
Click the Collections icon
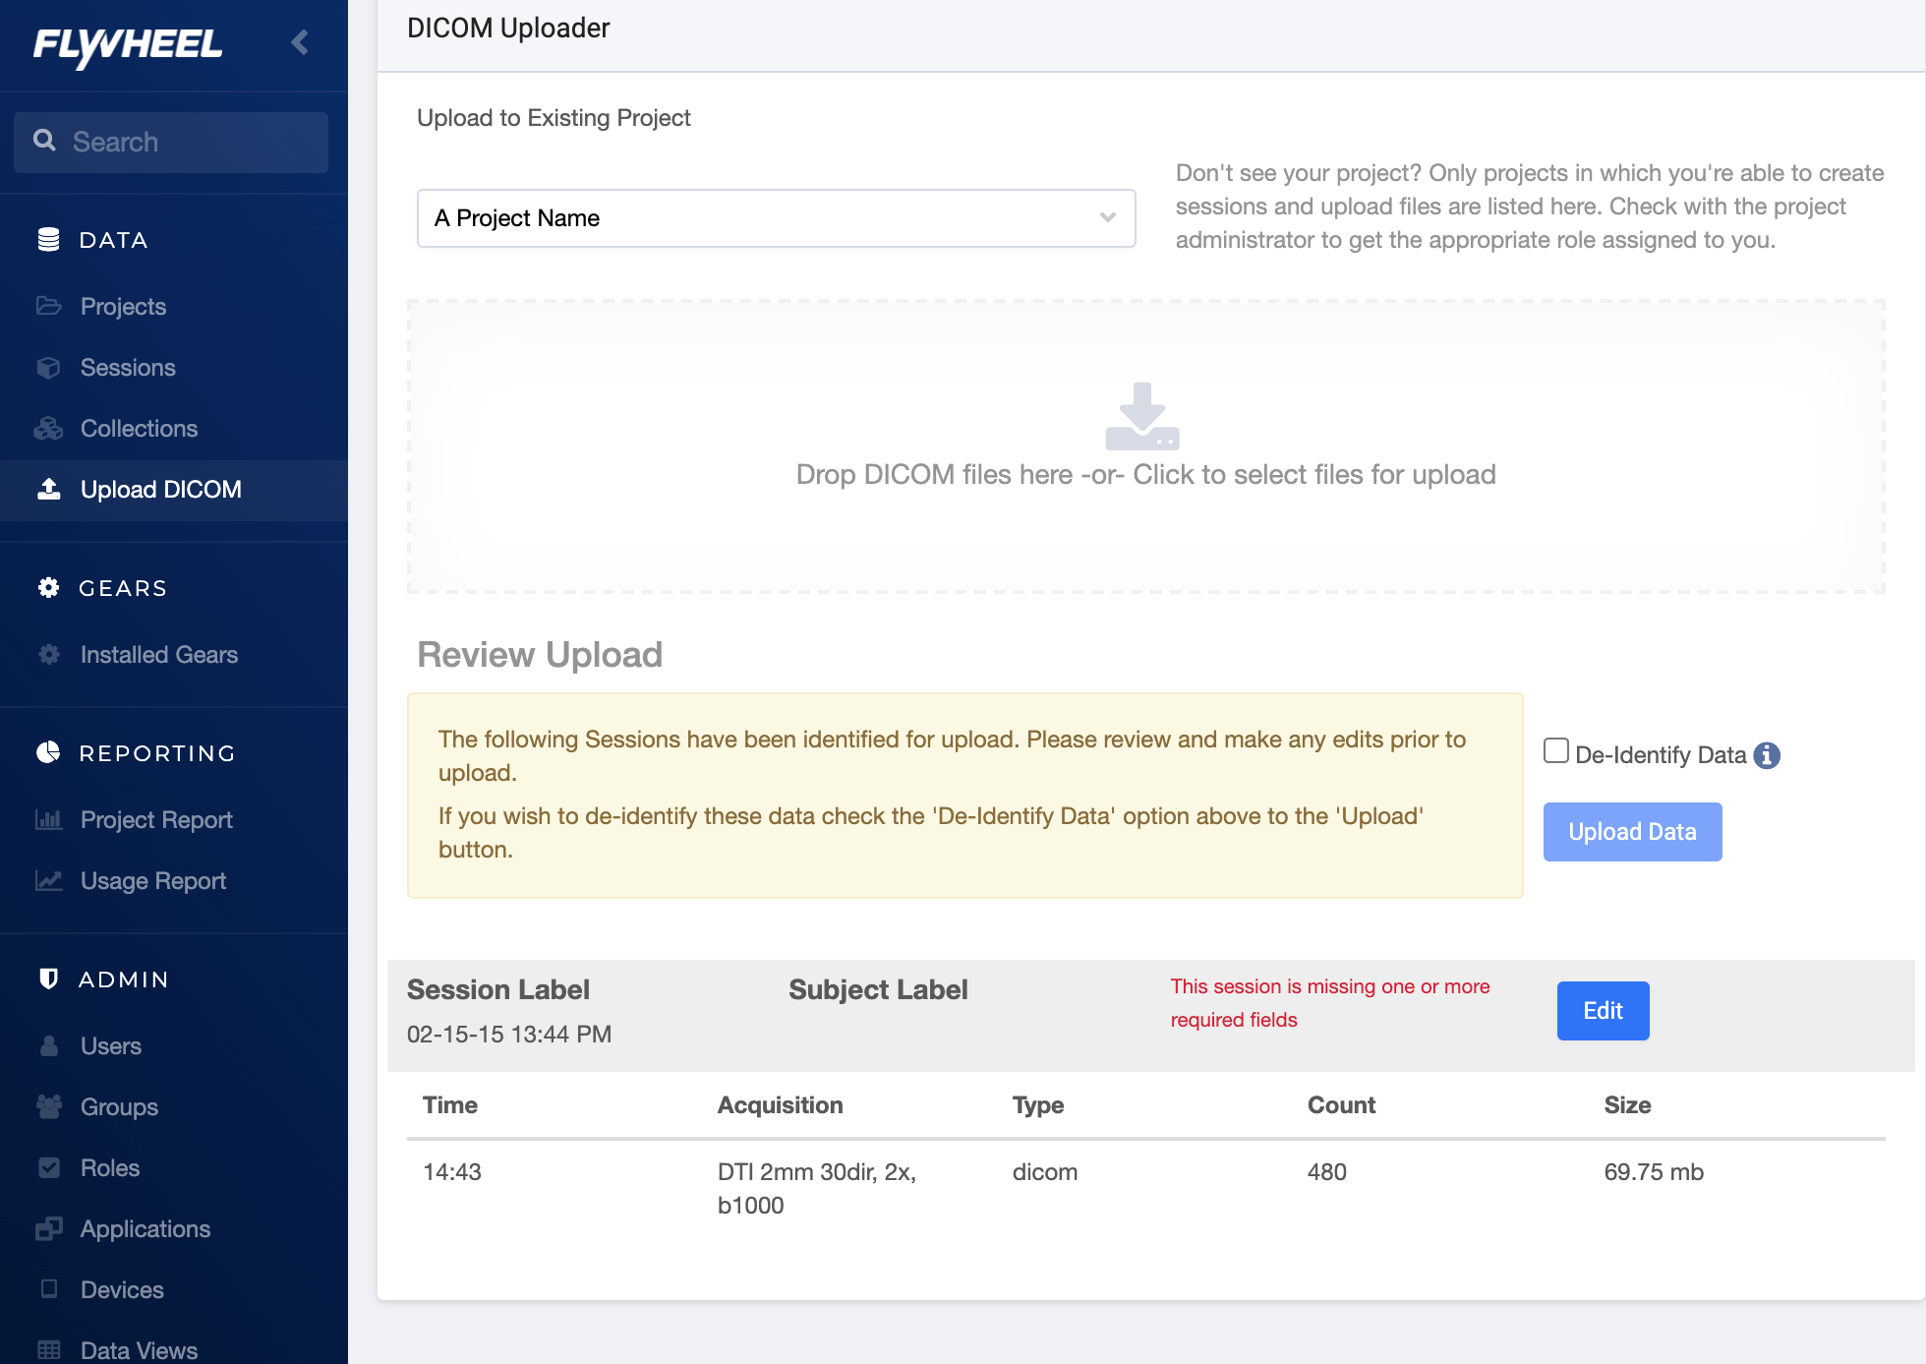[x=50, y=428]
